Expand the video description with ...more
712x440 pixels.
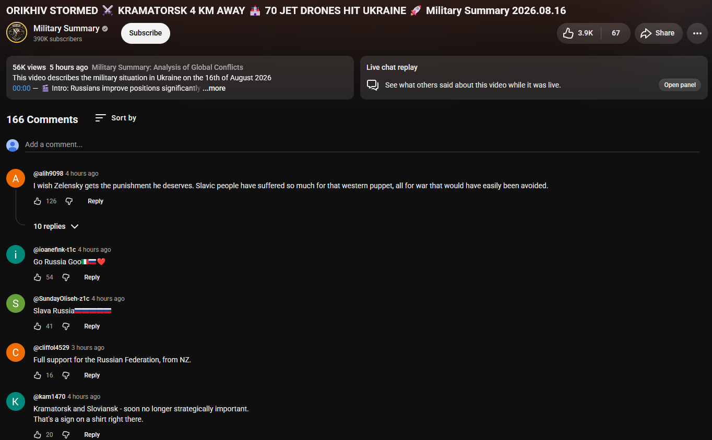[x=214, y=88]
